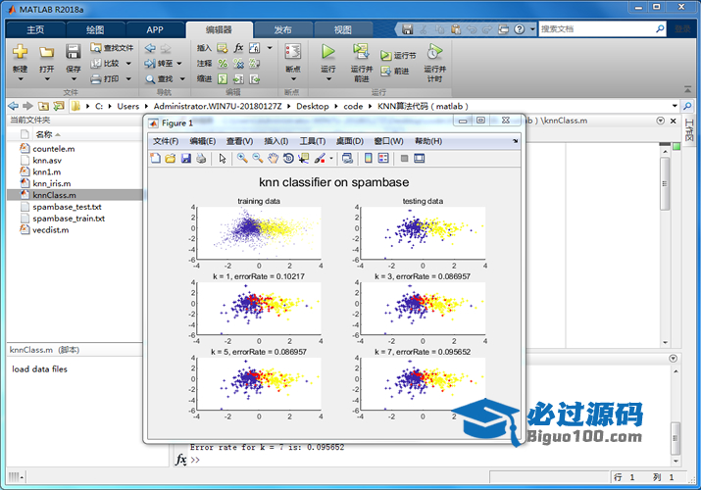The height and width of the screenshot is (490, 701).
Task: Click Insert Colorbar icon in Figure 1 toolbar
Action: 368,158
